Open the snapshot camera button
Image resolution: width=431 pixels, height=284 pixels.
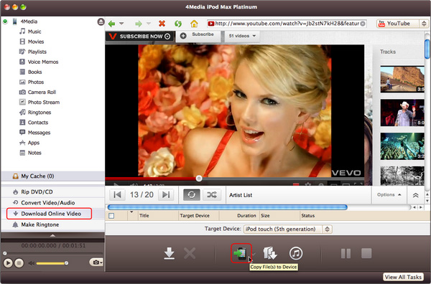96,262
